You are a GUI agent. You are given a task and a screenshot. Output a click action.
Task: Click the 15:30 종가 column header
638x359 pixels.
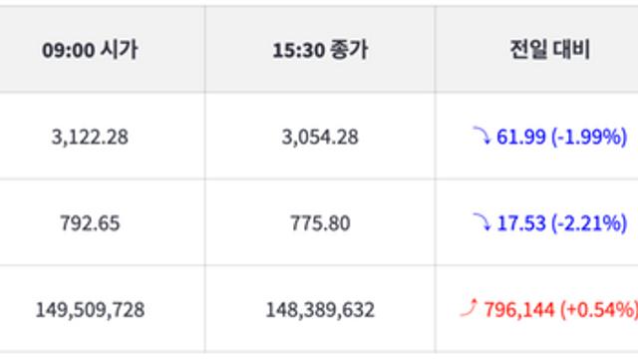pyautogui.click(x=320, y=50)
